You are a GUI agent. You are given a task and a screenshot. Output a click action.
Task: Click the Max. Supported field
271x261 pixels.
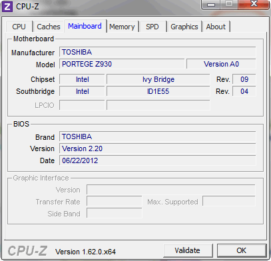229,202
